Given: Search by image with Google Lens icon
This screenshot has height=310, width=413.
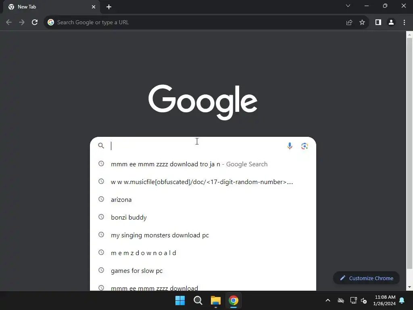Looking at the screenshot, I should [305, 146].
